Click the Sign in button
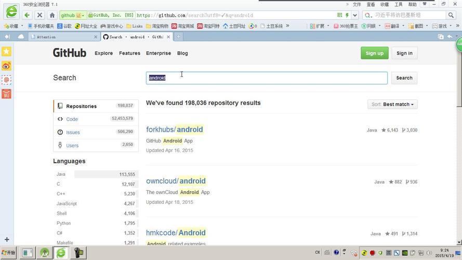 click(404, 53)
